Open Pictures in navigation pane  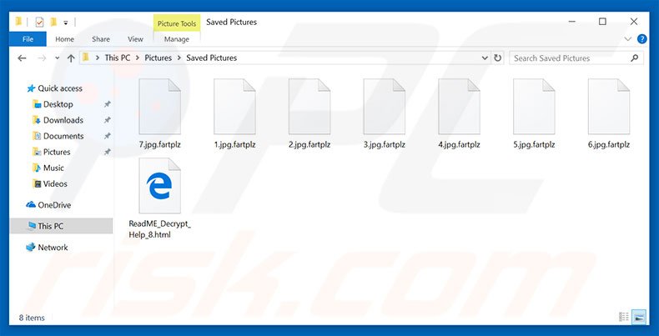click(x=57, y=152)
